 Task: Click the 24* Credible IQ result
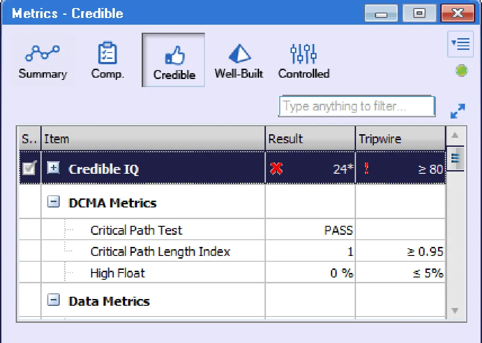click(343, 169)
